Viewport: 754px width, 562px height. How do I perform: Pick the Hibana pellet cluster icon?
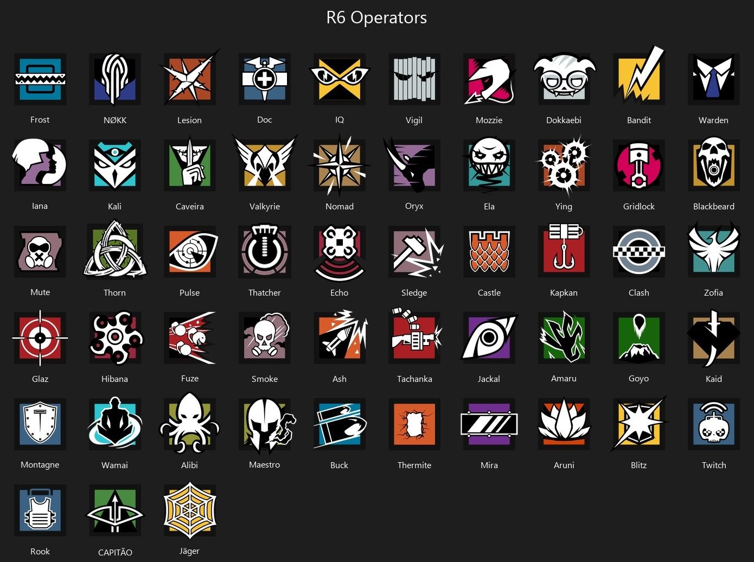(115, 338)
